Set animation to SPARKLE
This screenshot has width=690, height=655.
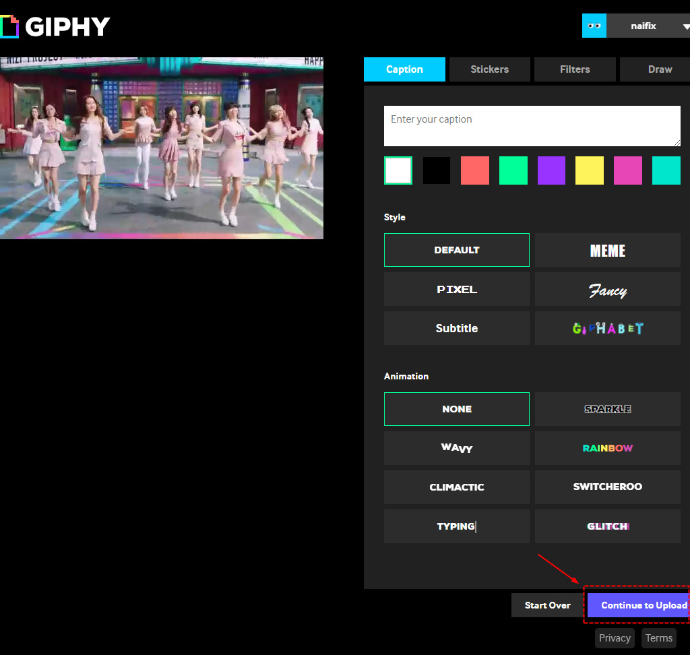608,409
